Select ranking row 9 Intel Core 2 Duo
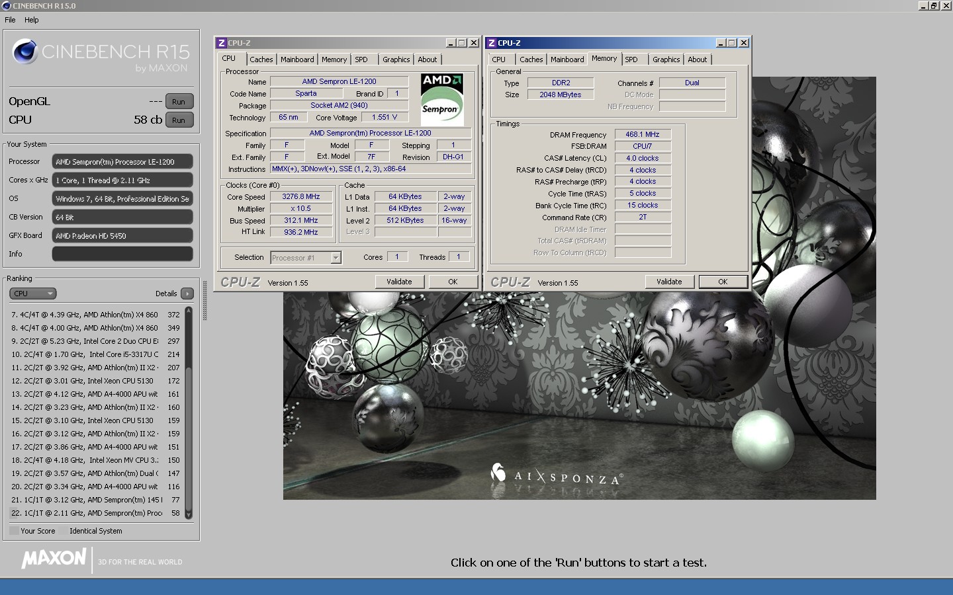Viewport: 953px width, 595px height. (x=96, y=341)
